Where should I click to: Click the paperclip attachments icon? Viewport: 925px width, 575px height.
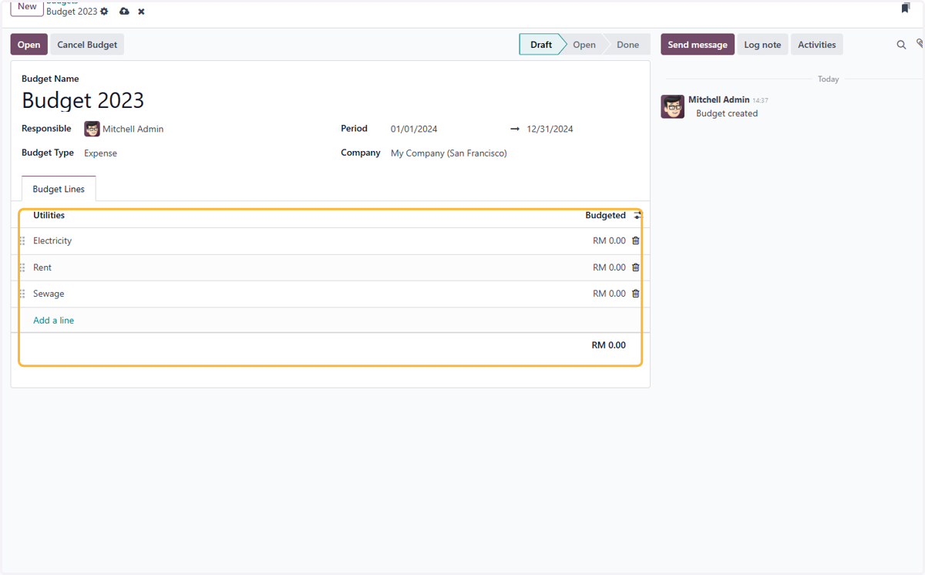tap(920, 45)
